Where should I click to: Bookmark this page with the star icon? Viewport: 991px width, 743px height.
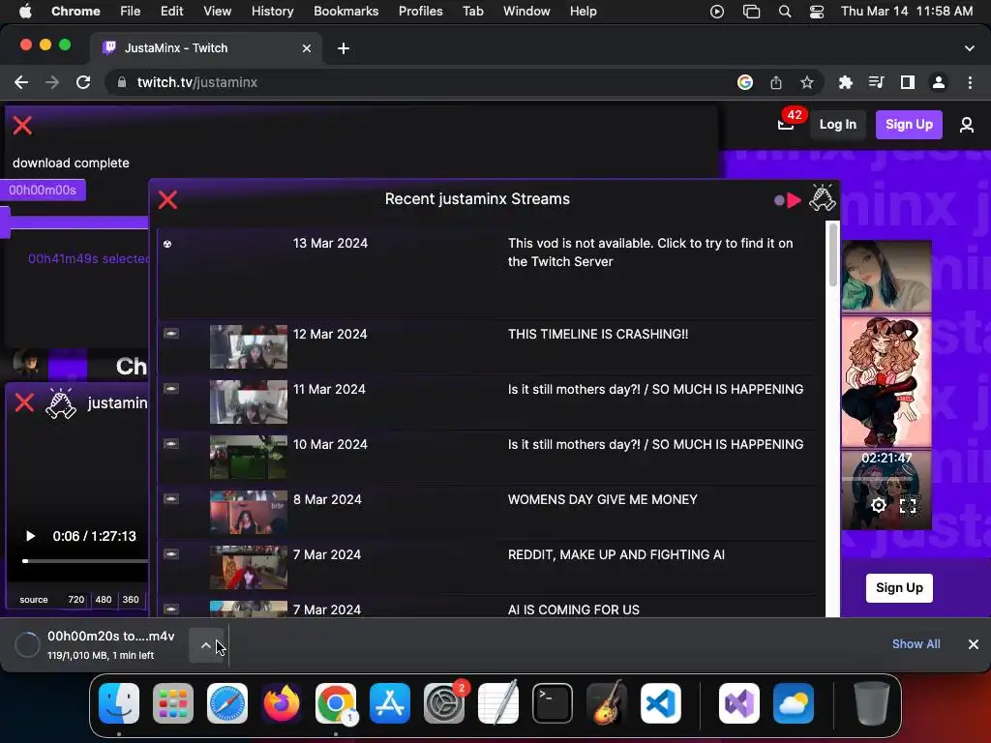[x=806, y=82]
